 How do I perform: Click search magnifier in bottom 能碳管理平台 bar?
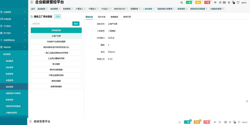pyautogui.click(x=180, y=122)
